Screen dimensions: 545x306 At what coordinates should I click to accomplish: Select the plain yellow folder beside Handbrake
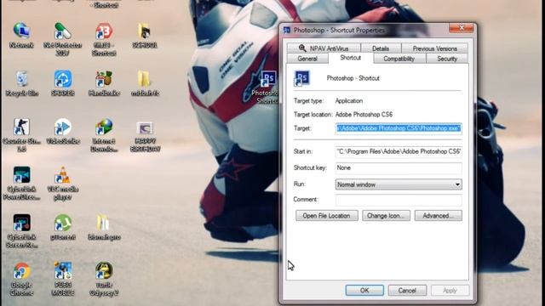[145, 79]
